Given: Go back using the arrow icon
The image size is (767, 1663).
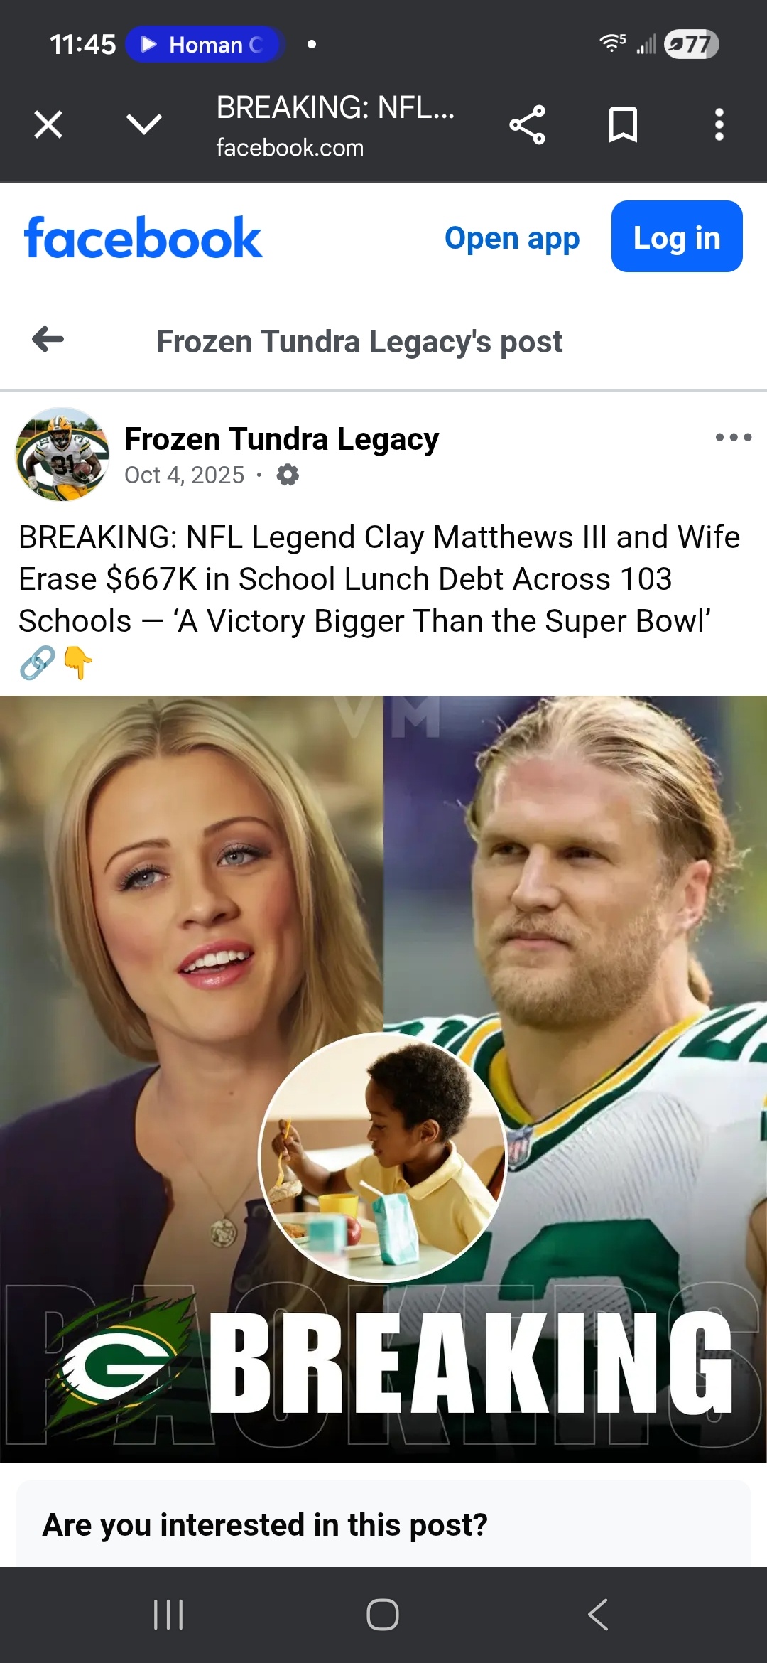Looking at the screenshot, I should tap(48, 339).
